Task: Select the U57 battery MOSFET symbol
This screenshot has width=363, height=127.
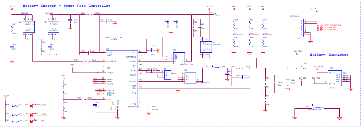Action: click(206, 47)
